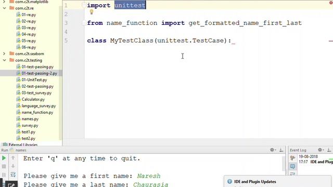Click Python file icon beside Calculator.py

pyautogui.click(x=19, y=99)
